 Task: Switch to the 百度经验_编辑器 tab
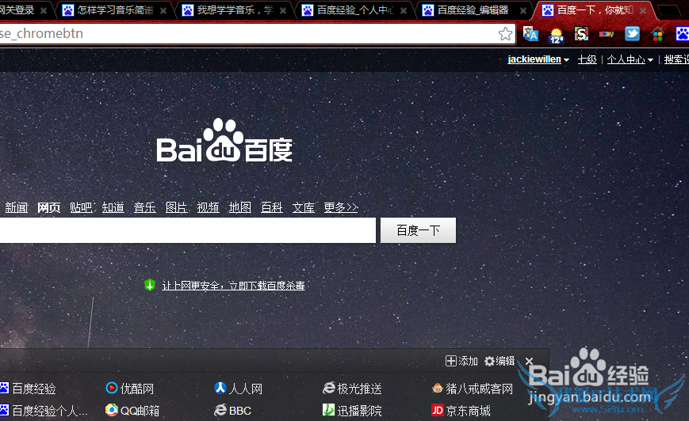pos(473,10)
